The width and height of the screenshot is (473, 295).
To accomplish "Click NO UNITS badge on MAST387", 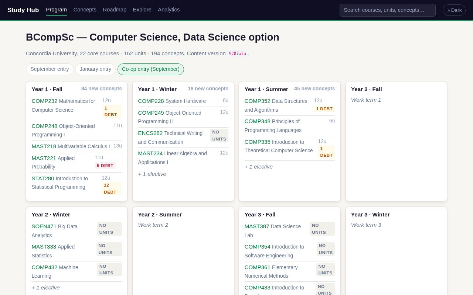I will (322, 229).
